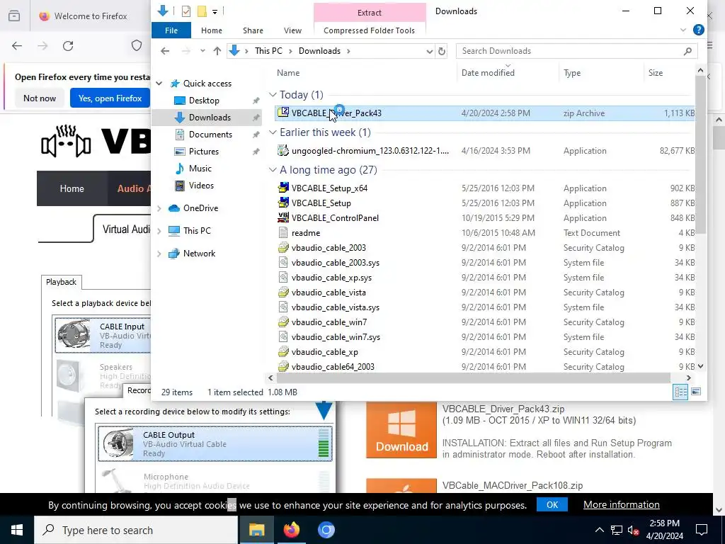The width and height of the screenshot is (725, 544).
Task: Click the Explorer Help question mark icon
Action: [698, 30]
